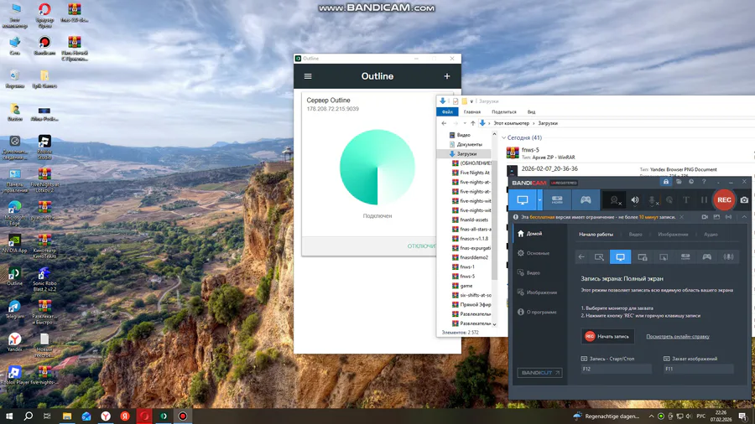The width and height of the screenshot is (755, 424).
Task: Switch to the Изображения tab in Bandicam home
Action: (x=673, y=235)
